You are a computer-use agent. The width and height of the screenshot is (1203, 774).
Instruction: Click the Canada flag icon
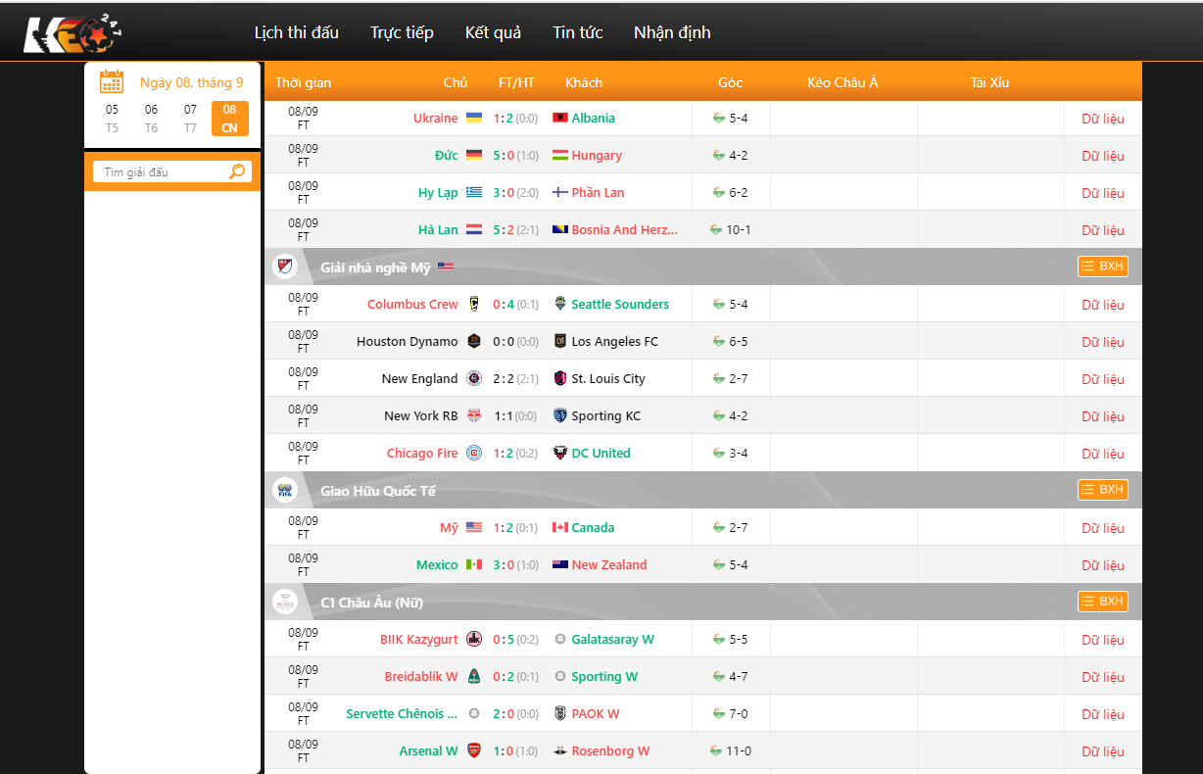coord(560,527)
